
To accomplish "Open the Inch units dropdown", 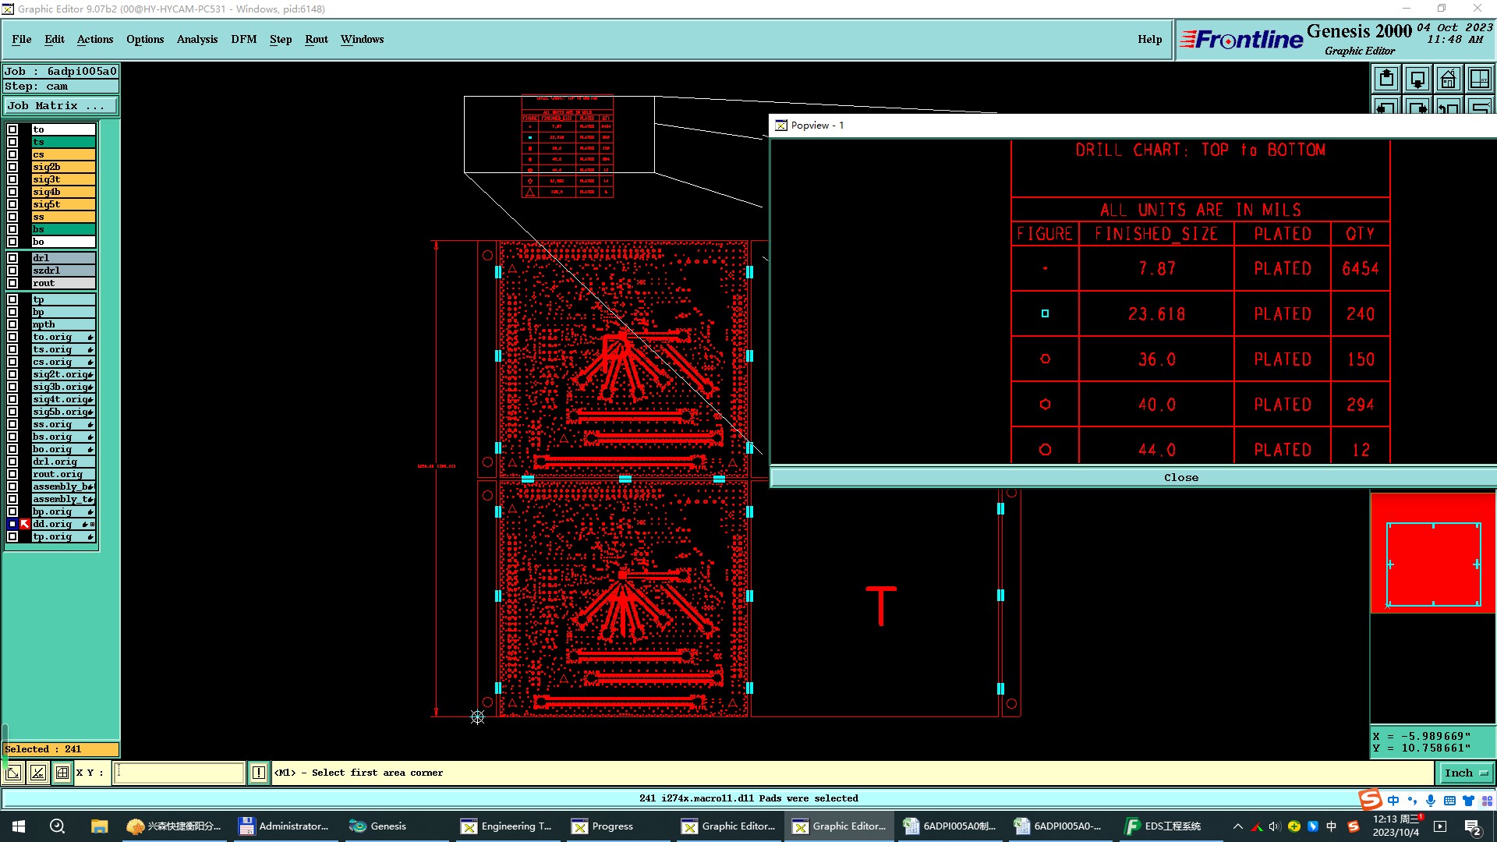I will pos(1466,773).
